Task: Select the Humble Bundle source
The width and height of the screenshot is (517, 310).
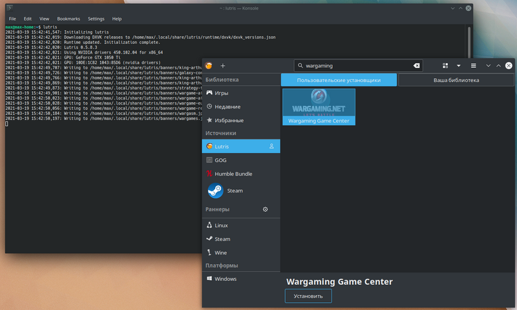Action: (x=241, y=174)
